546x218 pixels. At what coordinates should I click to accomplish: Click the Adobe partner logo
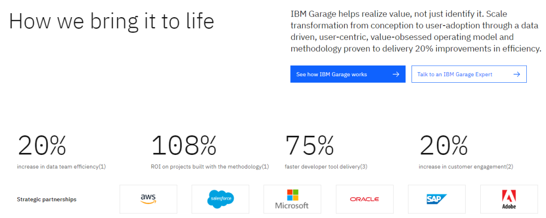tap(509, 199)
